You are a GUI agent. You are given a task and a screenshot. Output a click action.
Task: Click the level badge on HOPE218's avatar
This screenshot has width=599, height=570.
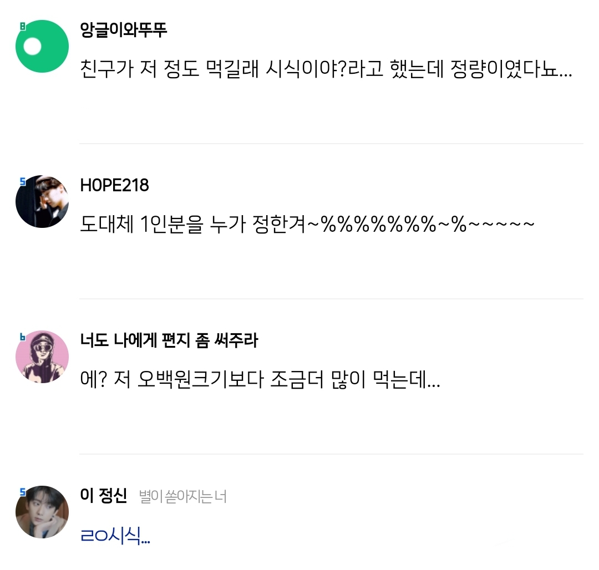click(x=23, y=181)
